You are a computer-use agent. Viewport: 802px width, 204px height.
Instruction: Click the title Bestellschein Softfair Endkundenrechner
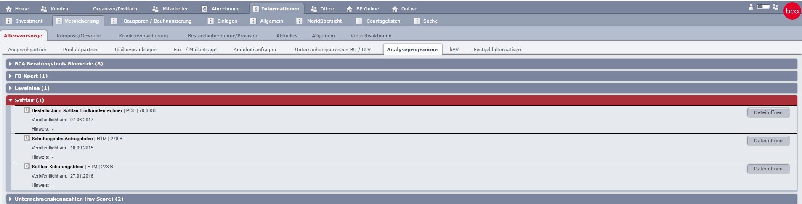tap(77, 110)
